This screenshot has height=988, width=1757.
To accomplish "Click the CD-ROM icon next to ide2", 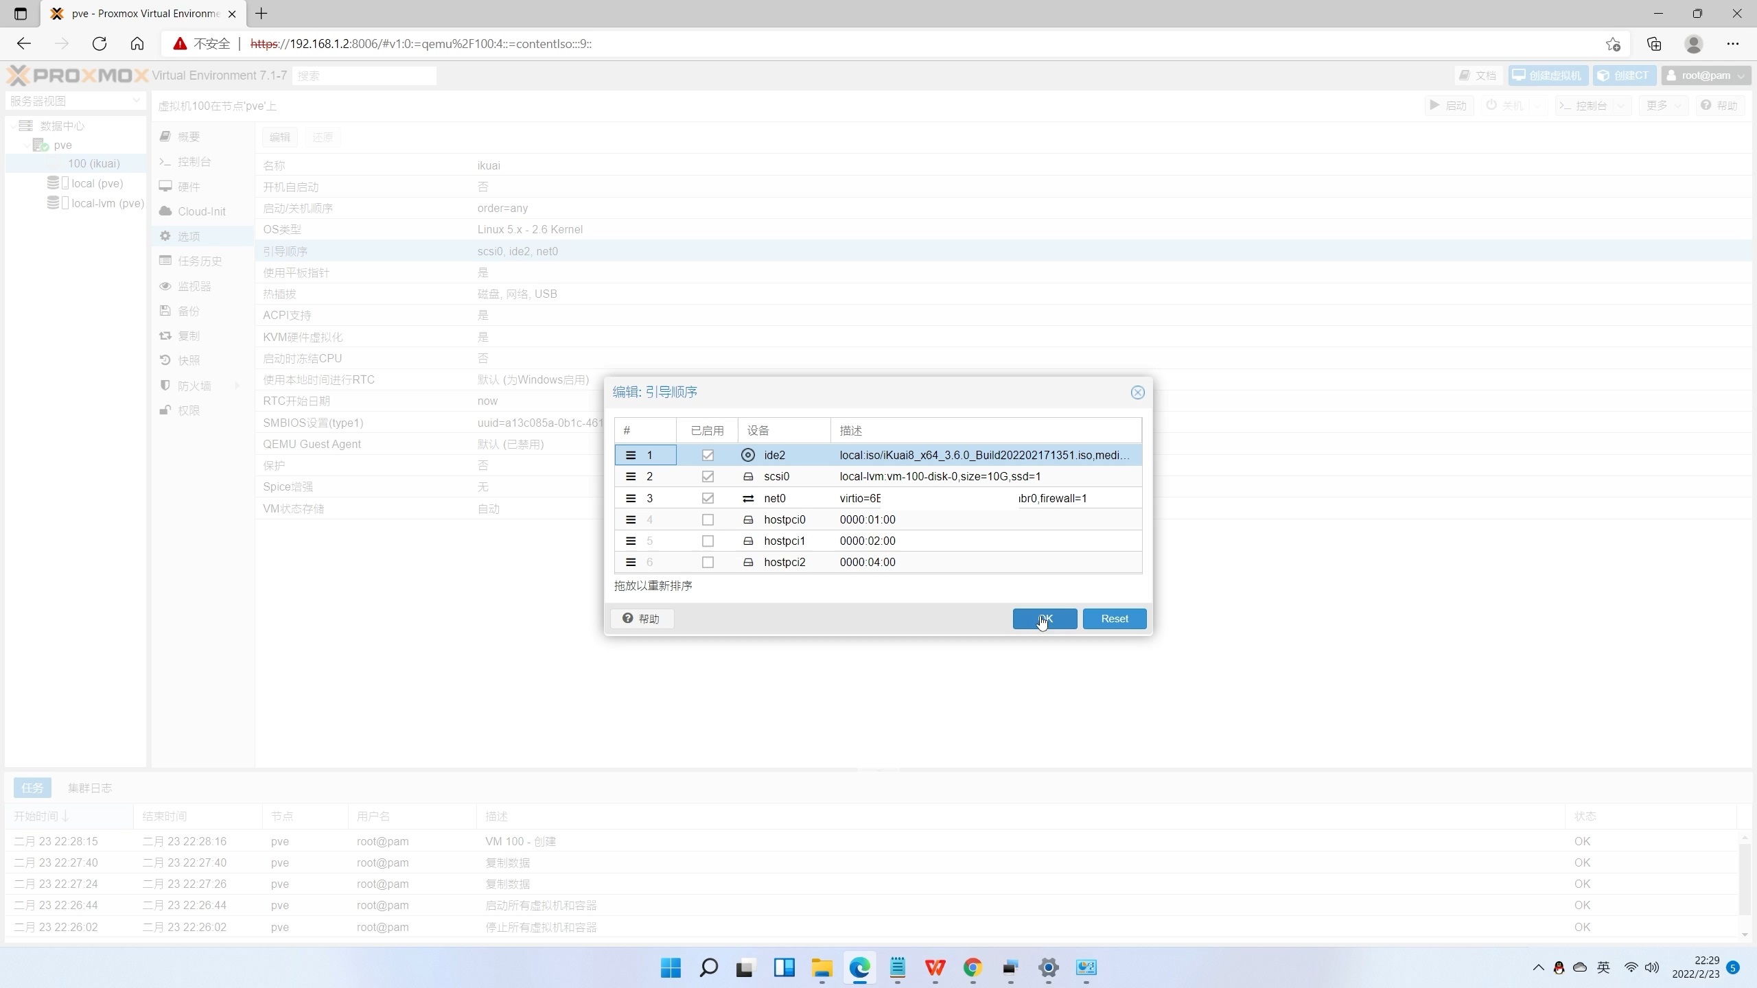I will click(x=748, y=455).
